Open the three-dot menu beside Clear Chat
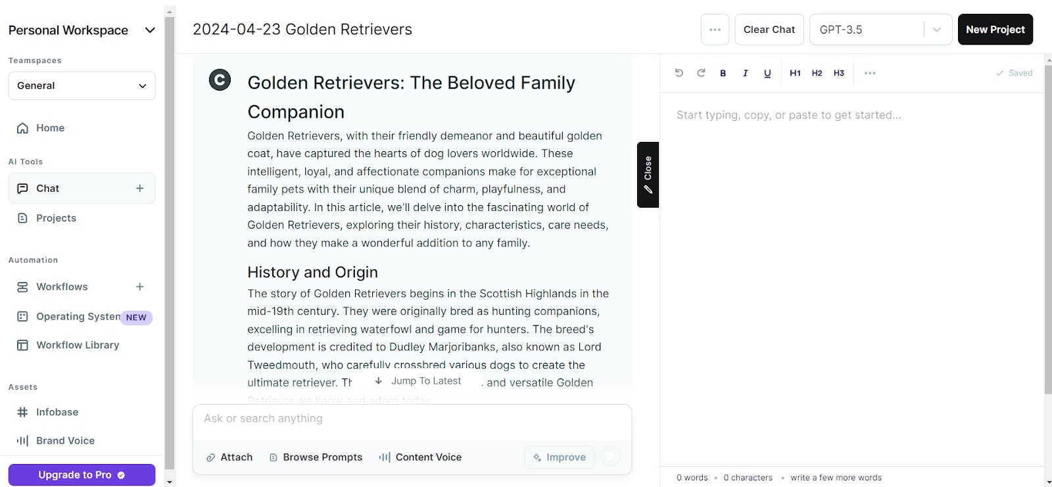1052x487 pixels. click(715, 30)
